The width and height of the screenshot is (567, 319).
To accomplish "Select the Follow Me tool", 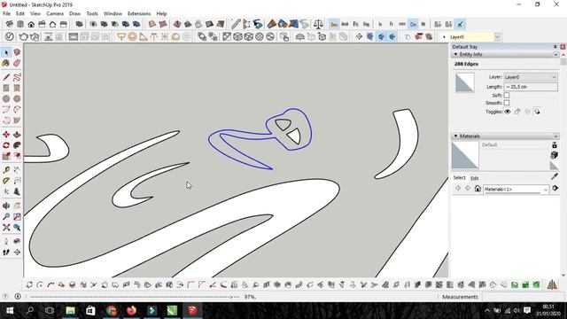I will [x=17, y=145].
